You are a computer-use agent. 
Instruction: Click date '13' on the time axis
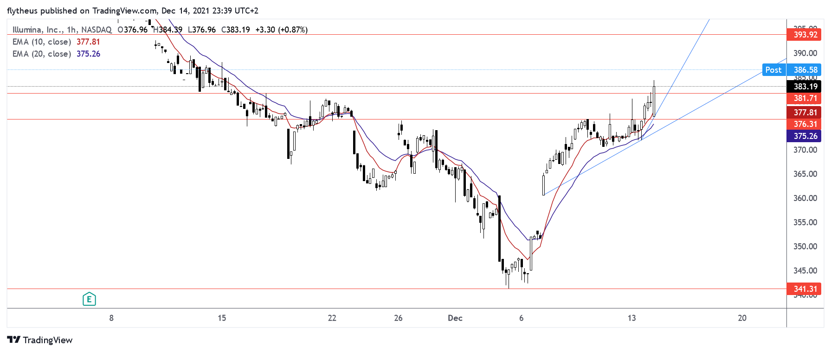click(631, 318)
